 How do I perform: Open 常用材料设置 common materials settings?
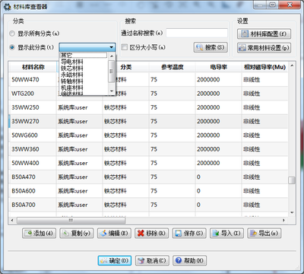(264, 48)
